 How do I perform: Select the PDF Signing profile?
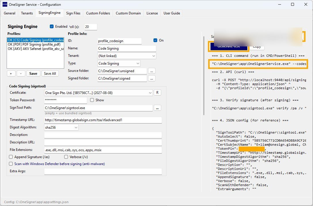(x=35, y=44)
